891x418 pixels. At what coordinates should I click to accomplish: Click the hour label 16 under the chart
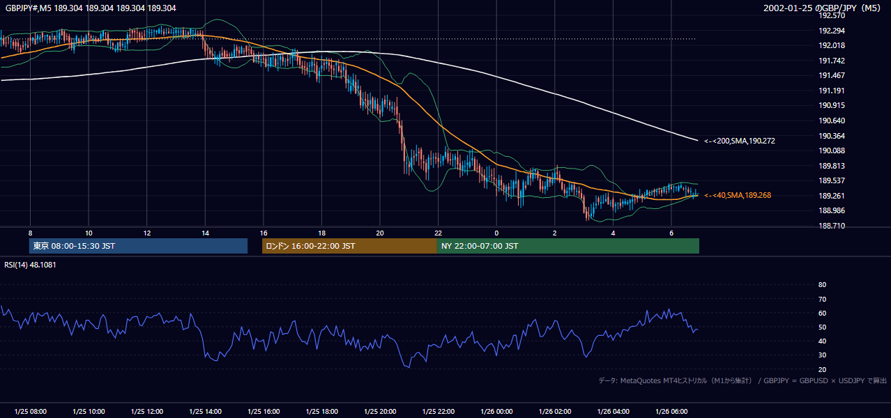click(264, 233)
